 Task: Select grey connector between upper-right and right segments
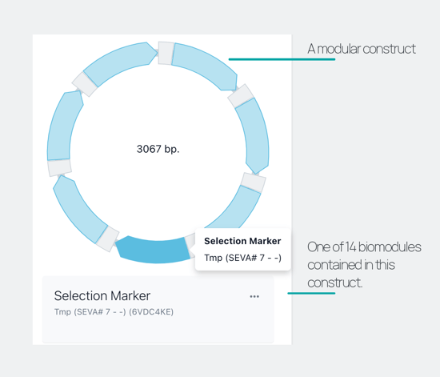point(241,96)
